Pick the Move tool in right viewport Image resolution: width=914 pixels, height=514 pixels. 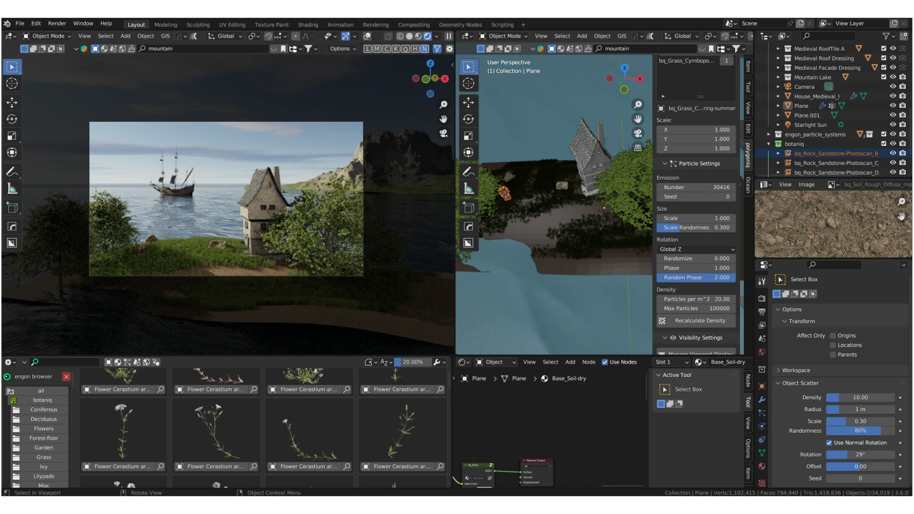(468, 102)
